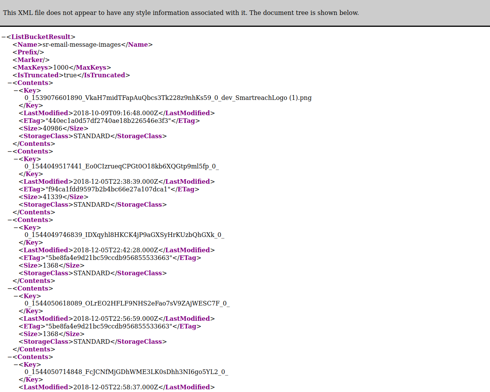
Task: Click the key 0_1544050714848_FcJCNfMjGDhWME3LK0sDhh3NI6go5YL2_0_
Action: click(x=126, y=372)
